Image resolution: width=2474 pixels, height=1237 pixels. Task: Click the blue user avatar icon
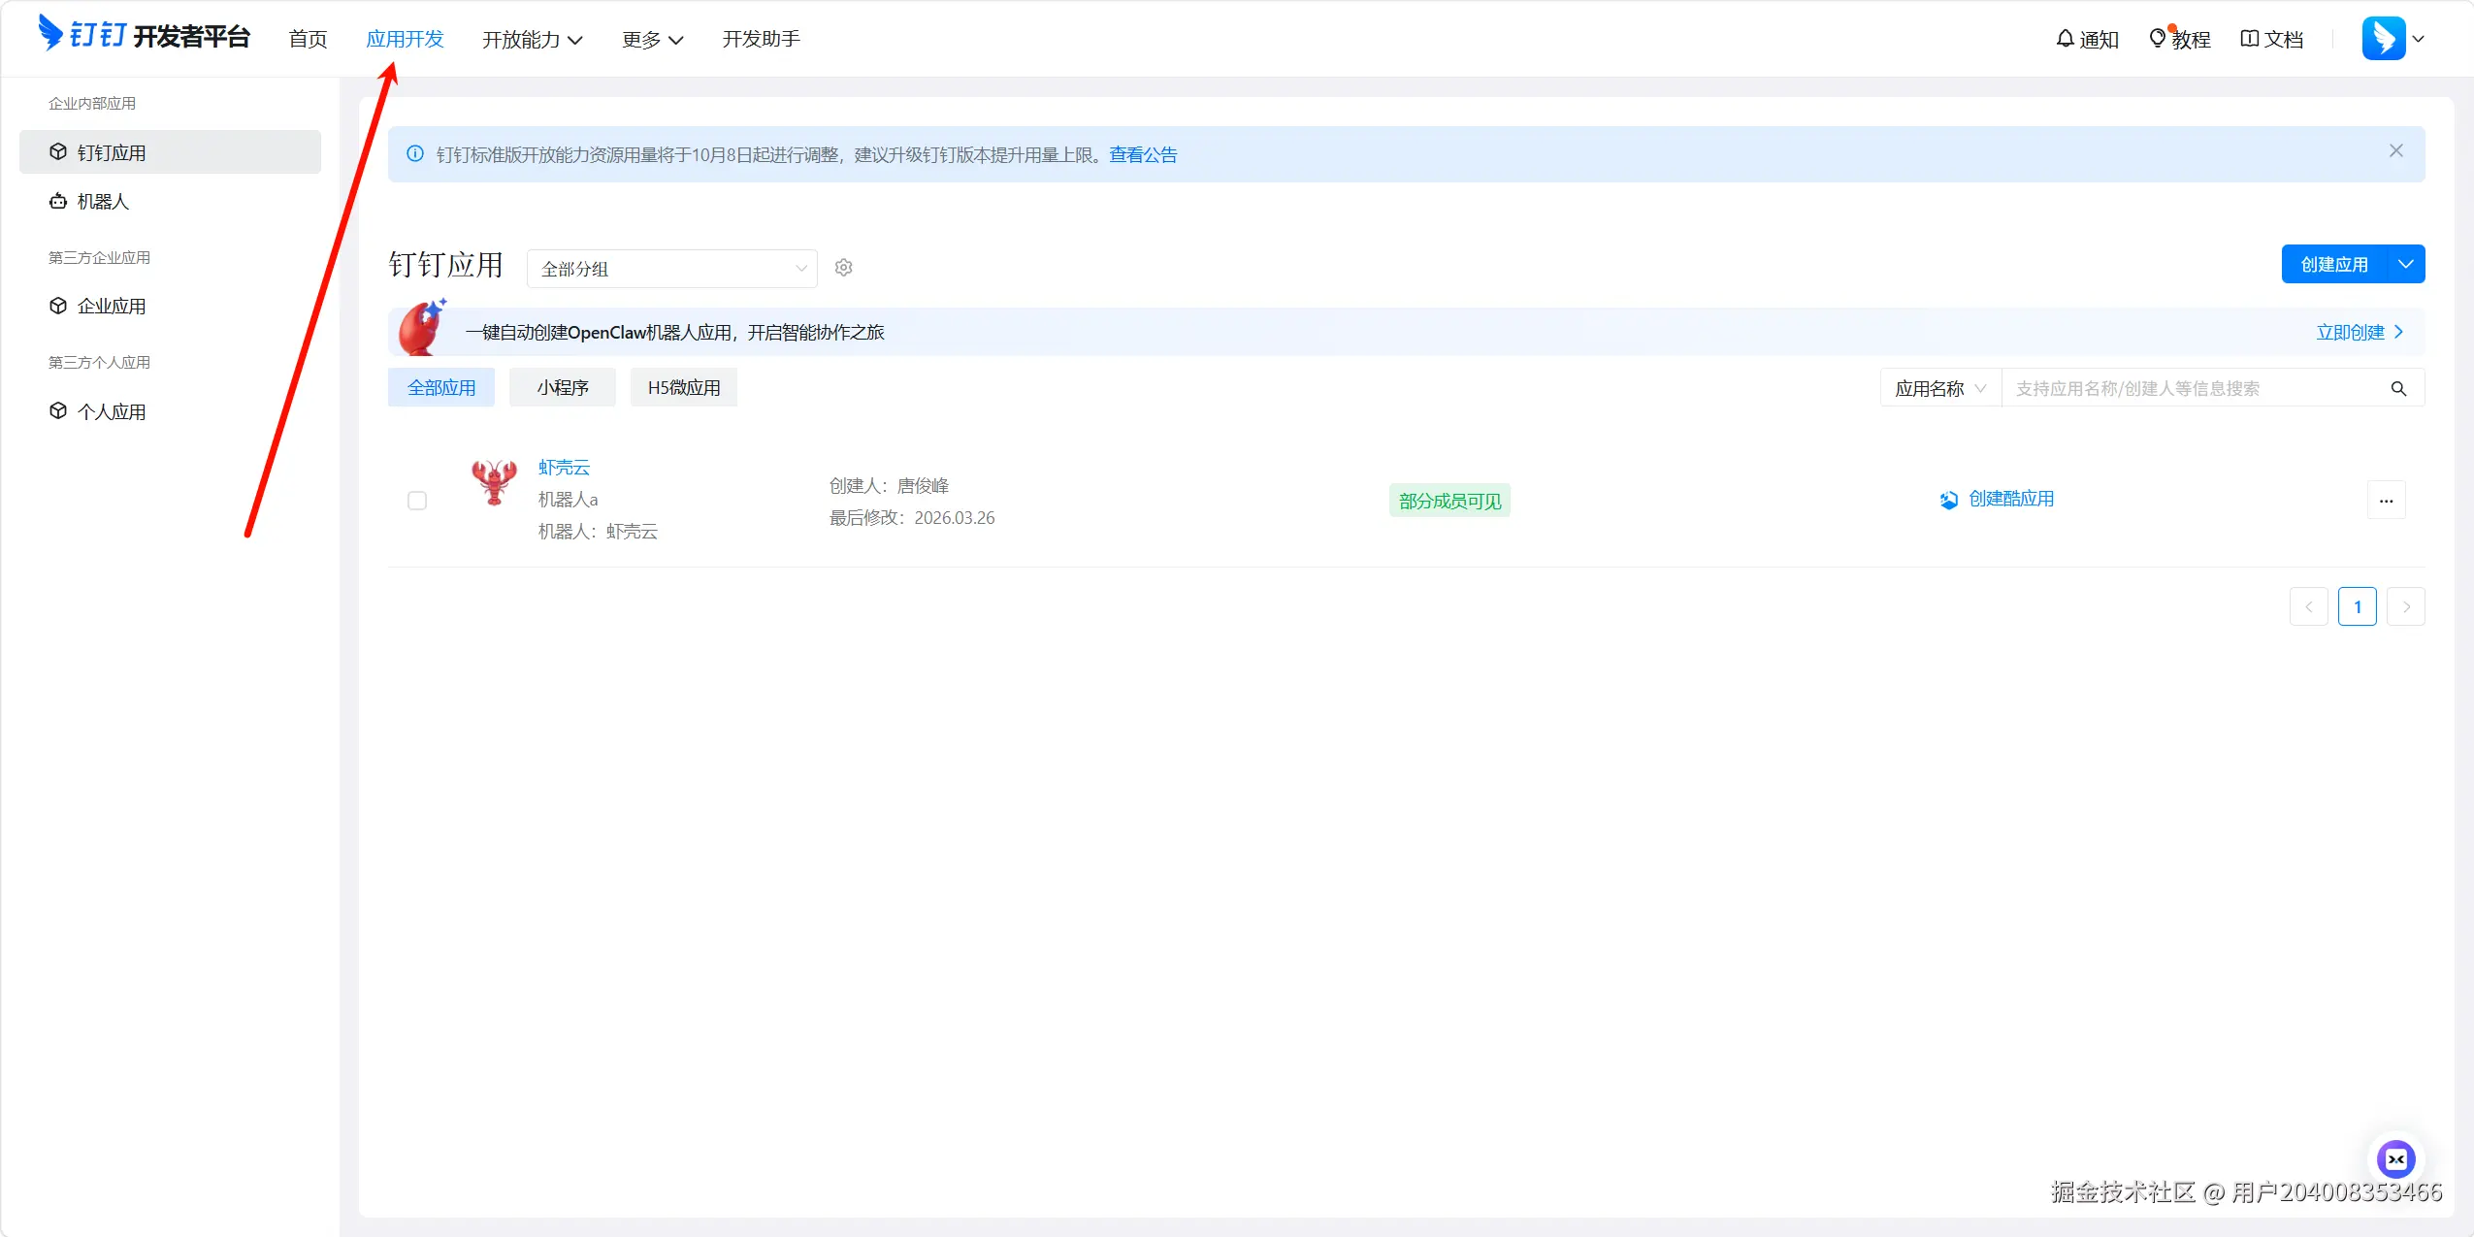coord(2384,39)
